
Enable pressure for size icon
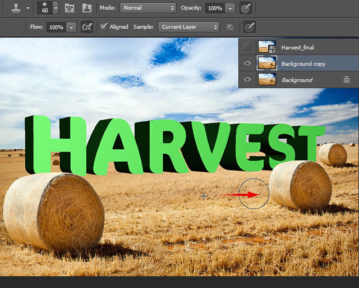point(249,27)
